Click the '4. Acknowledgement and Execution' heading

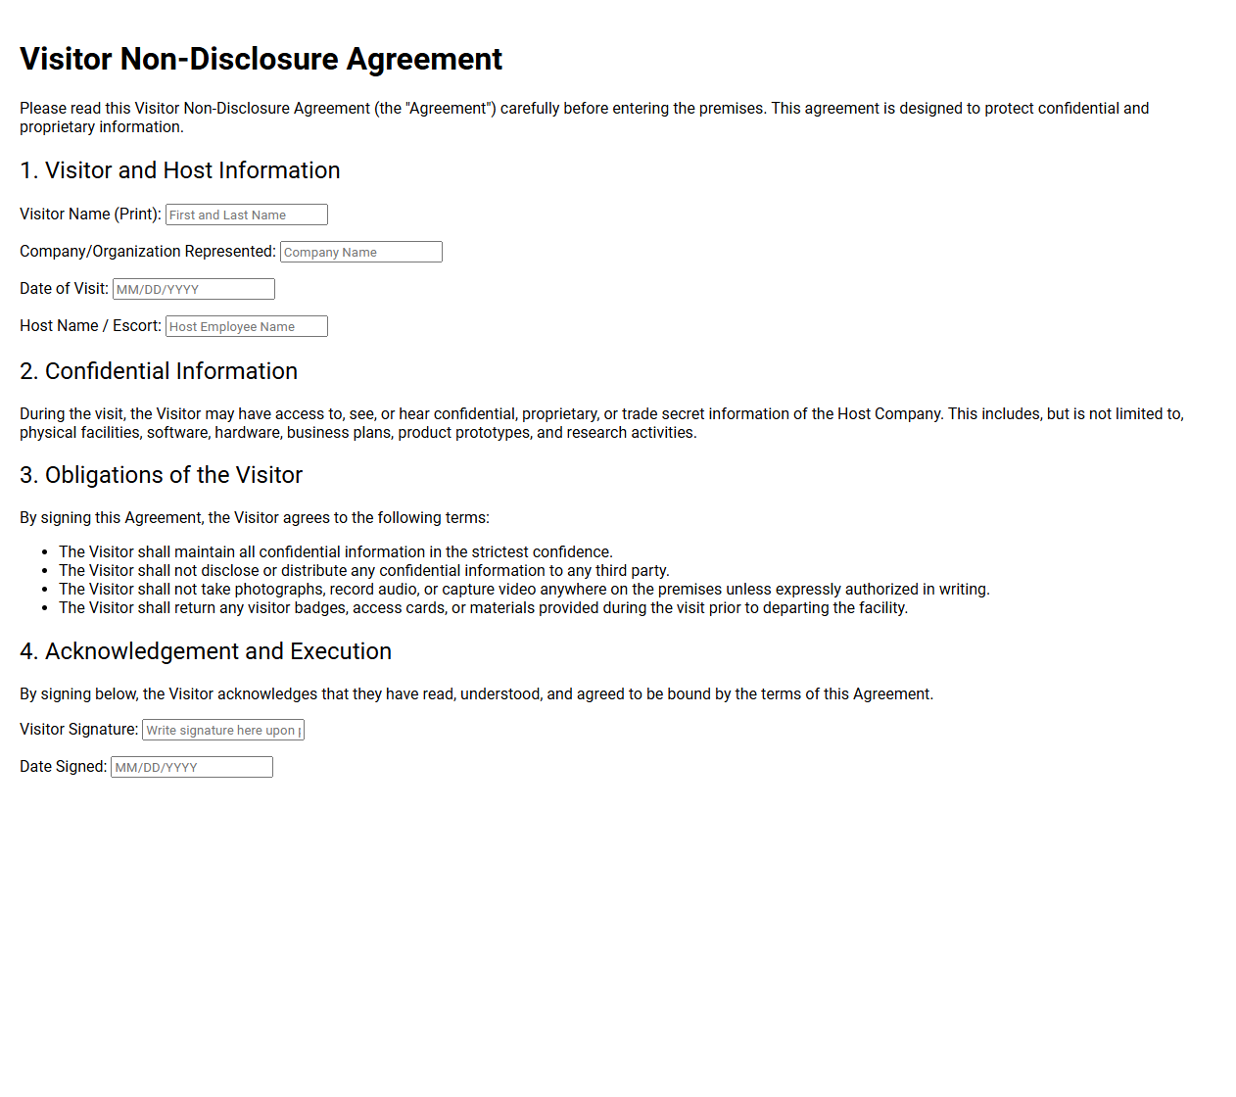coord(206,651)
